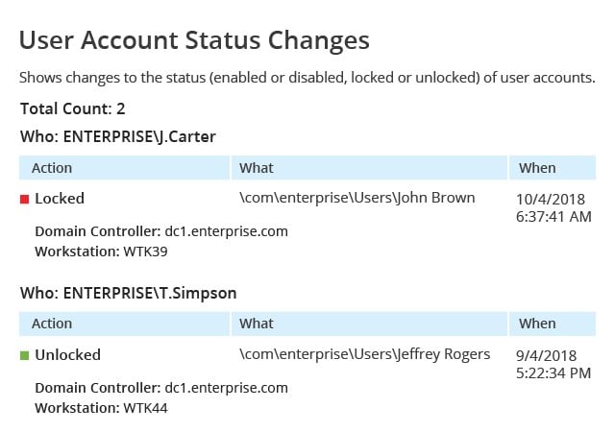The height and width of the screenshot is (432, 615).
Task: Select the Who: ENTERPRISE\J.Carter group heading
Action: point(118,137)
